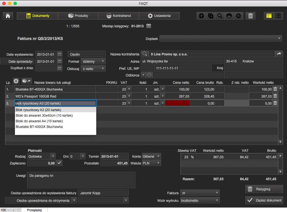Click ilość field for line 2
The width and height of the screenshot is (287, 212).
click(140, 96)
